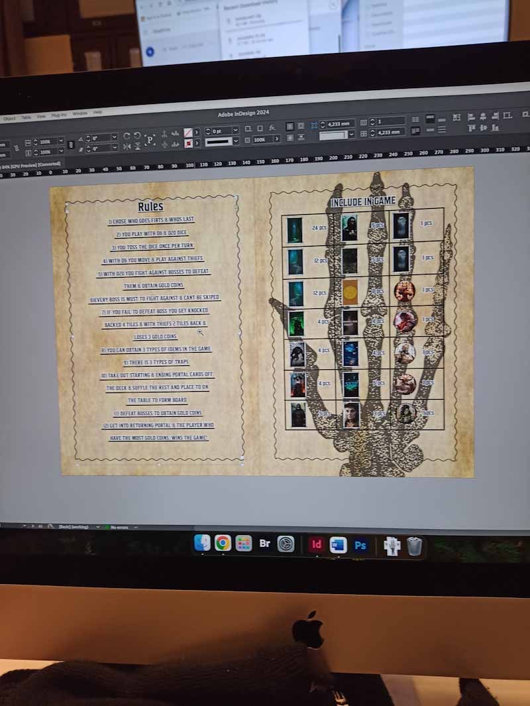Open the Table menu
This screenshot has width=530, height=706.
(26, 117)
